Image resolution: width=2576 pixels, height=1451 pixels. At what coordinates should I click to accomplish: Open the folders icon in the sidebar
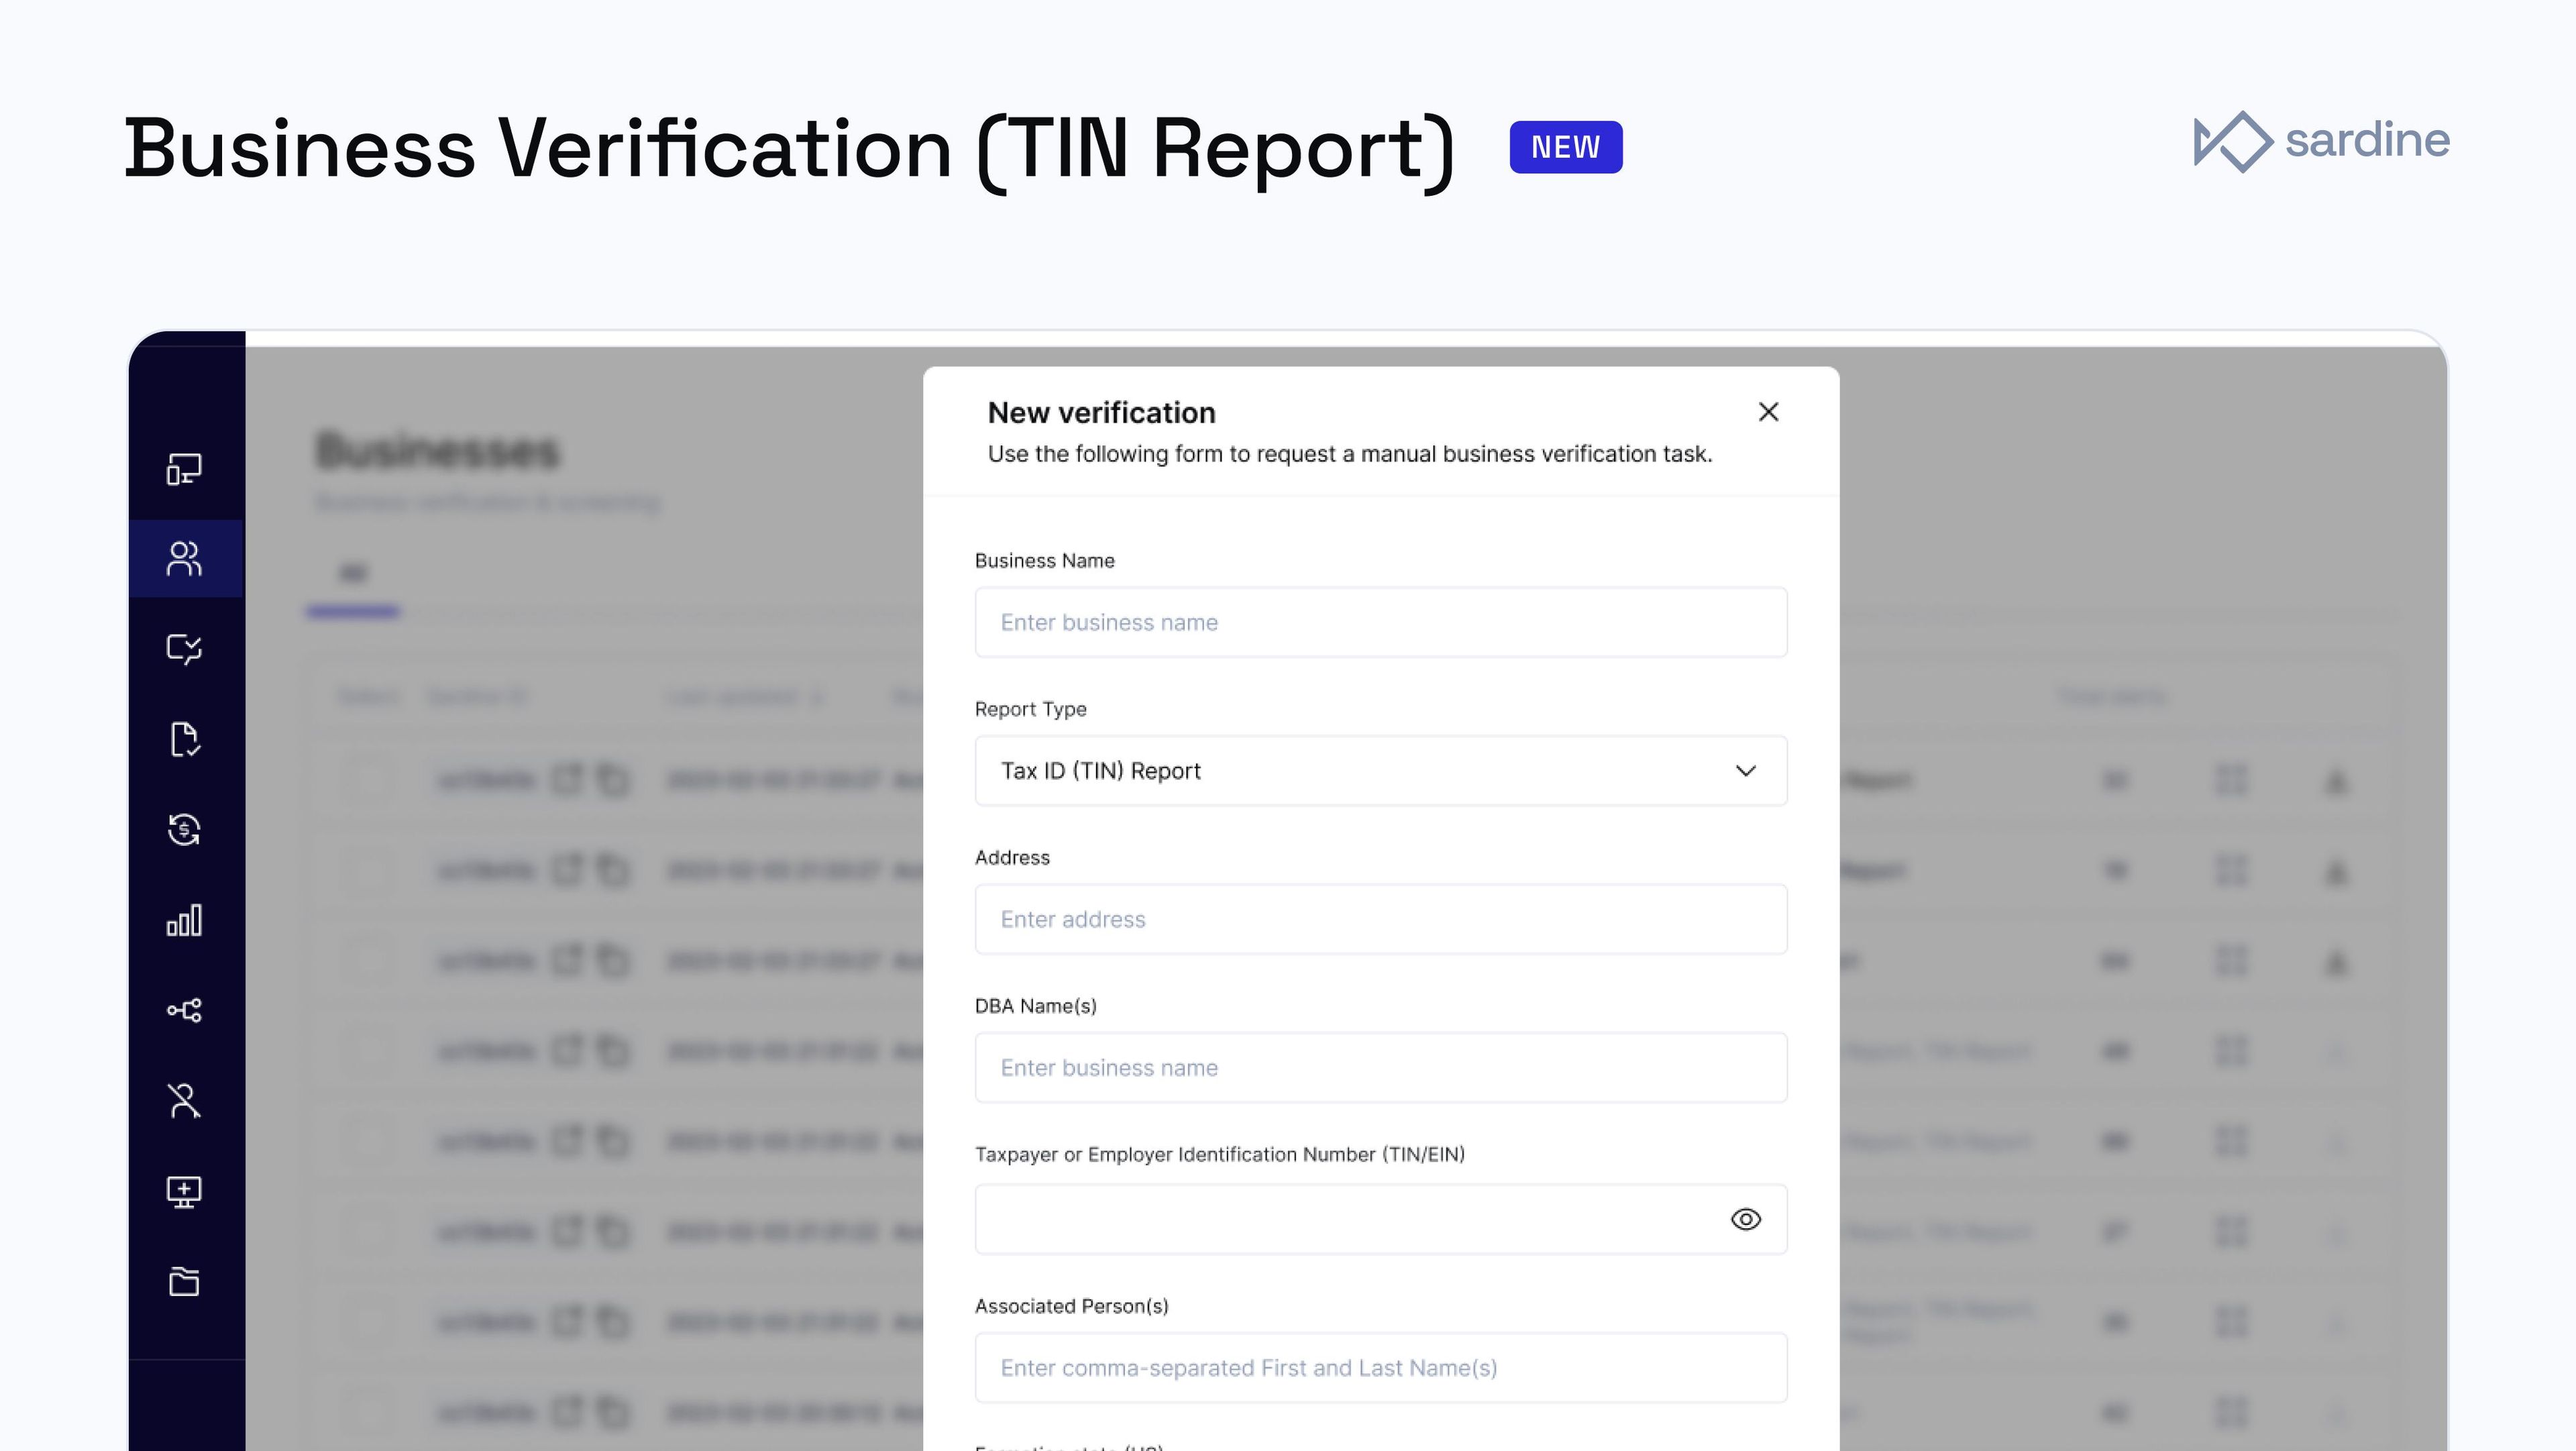click(184, 1281)
